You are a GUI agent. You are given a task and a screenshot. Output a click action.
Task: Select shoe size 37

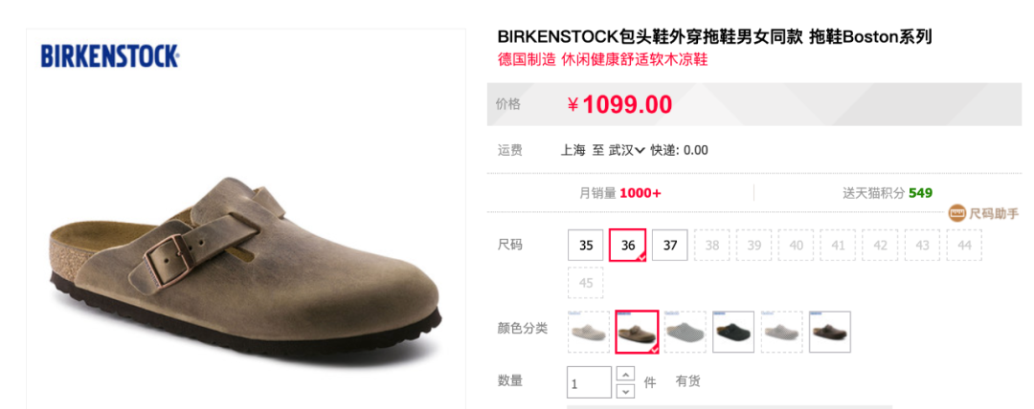[x=670, y=245]
